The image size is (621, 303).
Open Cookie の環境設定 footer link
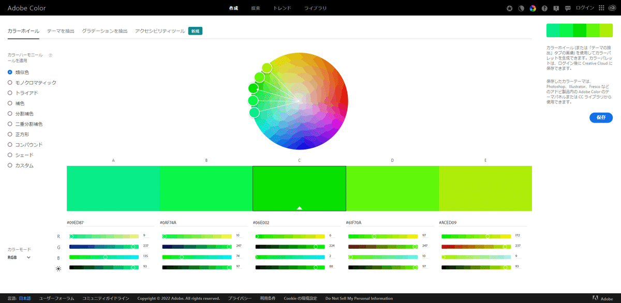pos(300,298)
